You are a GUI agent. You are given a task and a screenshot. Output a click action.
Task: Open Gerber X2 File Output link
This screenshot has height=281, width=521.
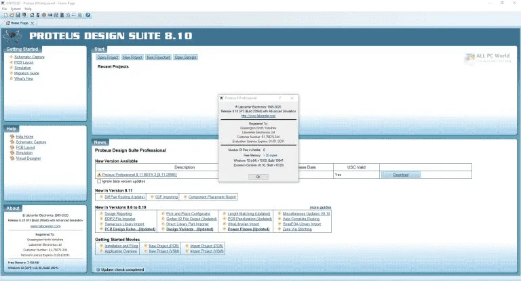pos(191,219)
